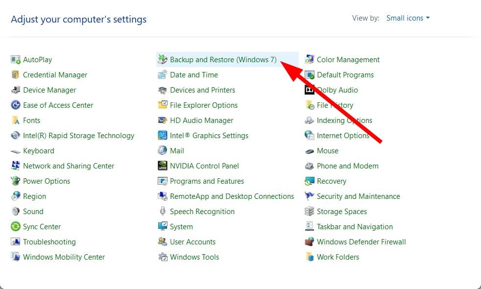Viewport: 481px width, 289px height.
Task: Open Backup and Restore (Windows 7)
Action: pyautogui.click(x=223, y=60)
